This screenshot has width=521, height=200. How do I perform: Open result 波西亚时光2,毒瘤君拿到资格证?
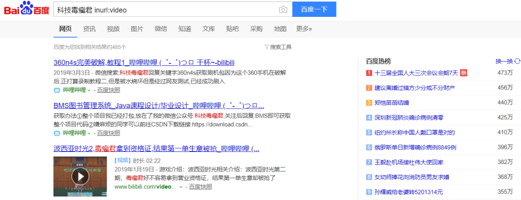click(x=156, y=149)
